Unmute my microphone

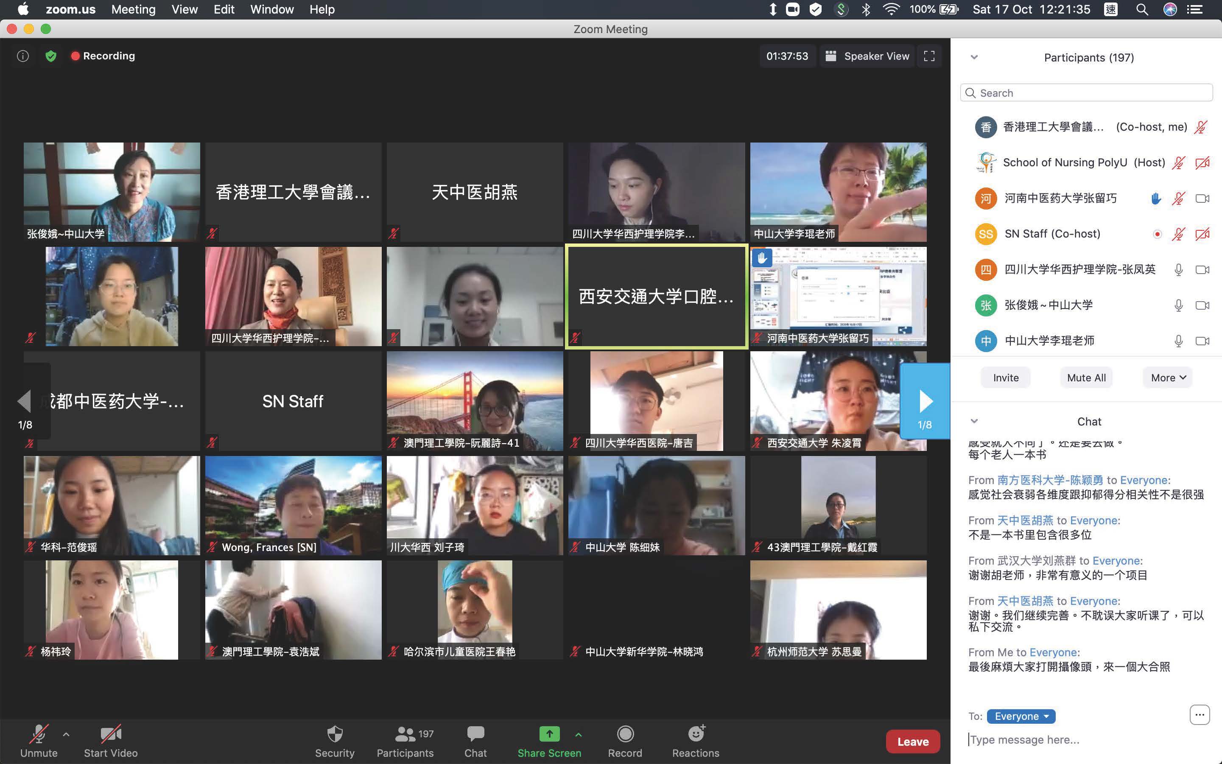[39, 741]
